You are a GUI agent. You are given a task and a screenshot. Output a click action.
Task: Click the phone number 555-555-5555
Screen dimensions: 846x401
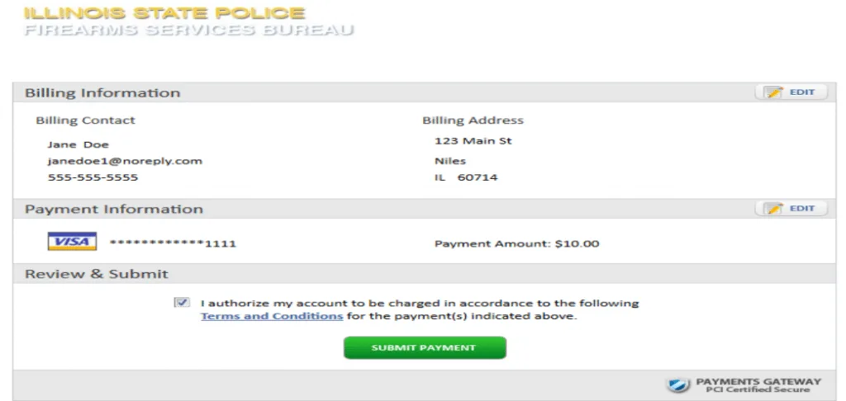point(93,177)
